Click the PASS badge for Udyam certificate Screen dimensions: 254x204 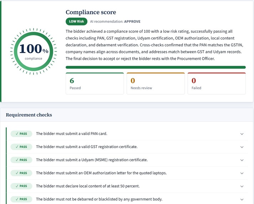pos(21,160)
